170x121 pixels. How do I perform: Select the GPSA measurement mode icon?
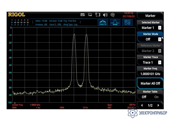click(115, 23)
